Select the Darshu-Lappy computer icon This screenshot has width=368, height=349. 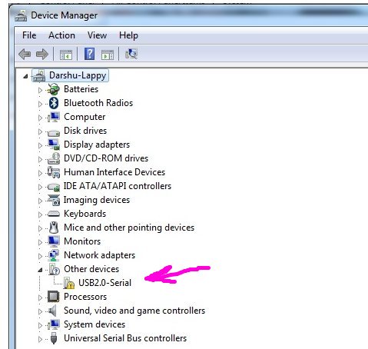39,75
